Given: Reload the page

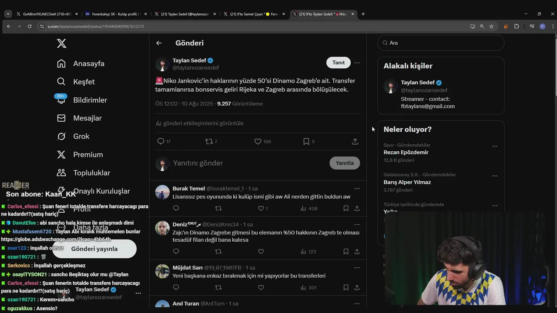Looking at the screenshot, I should click(30, 27).
